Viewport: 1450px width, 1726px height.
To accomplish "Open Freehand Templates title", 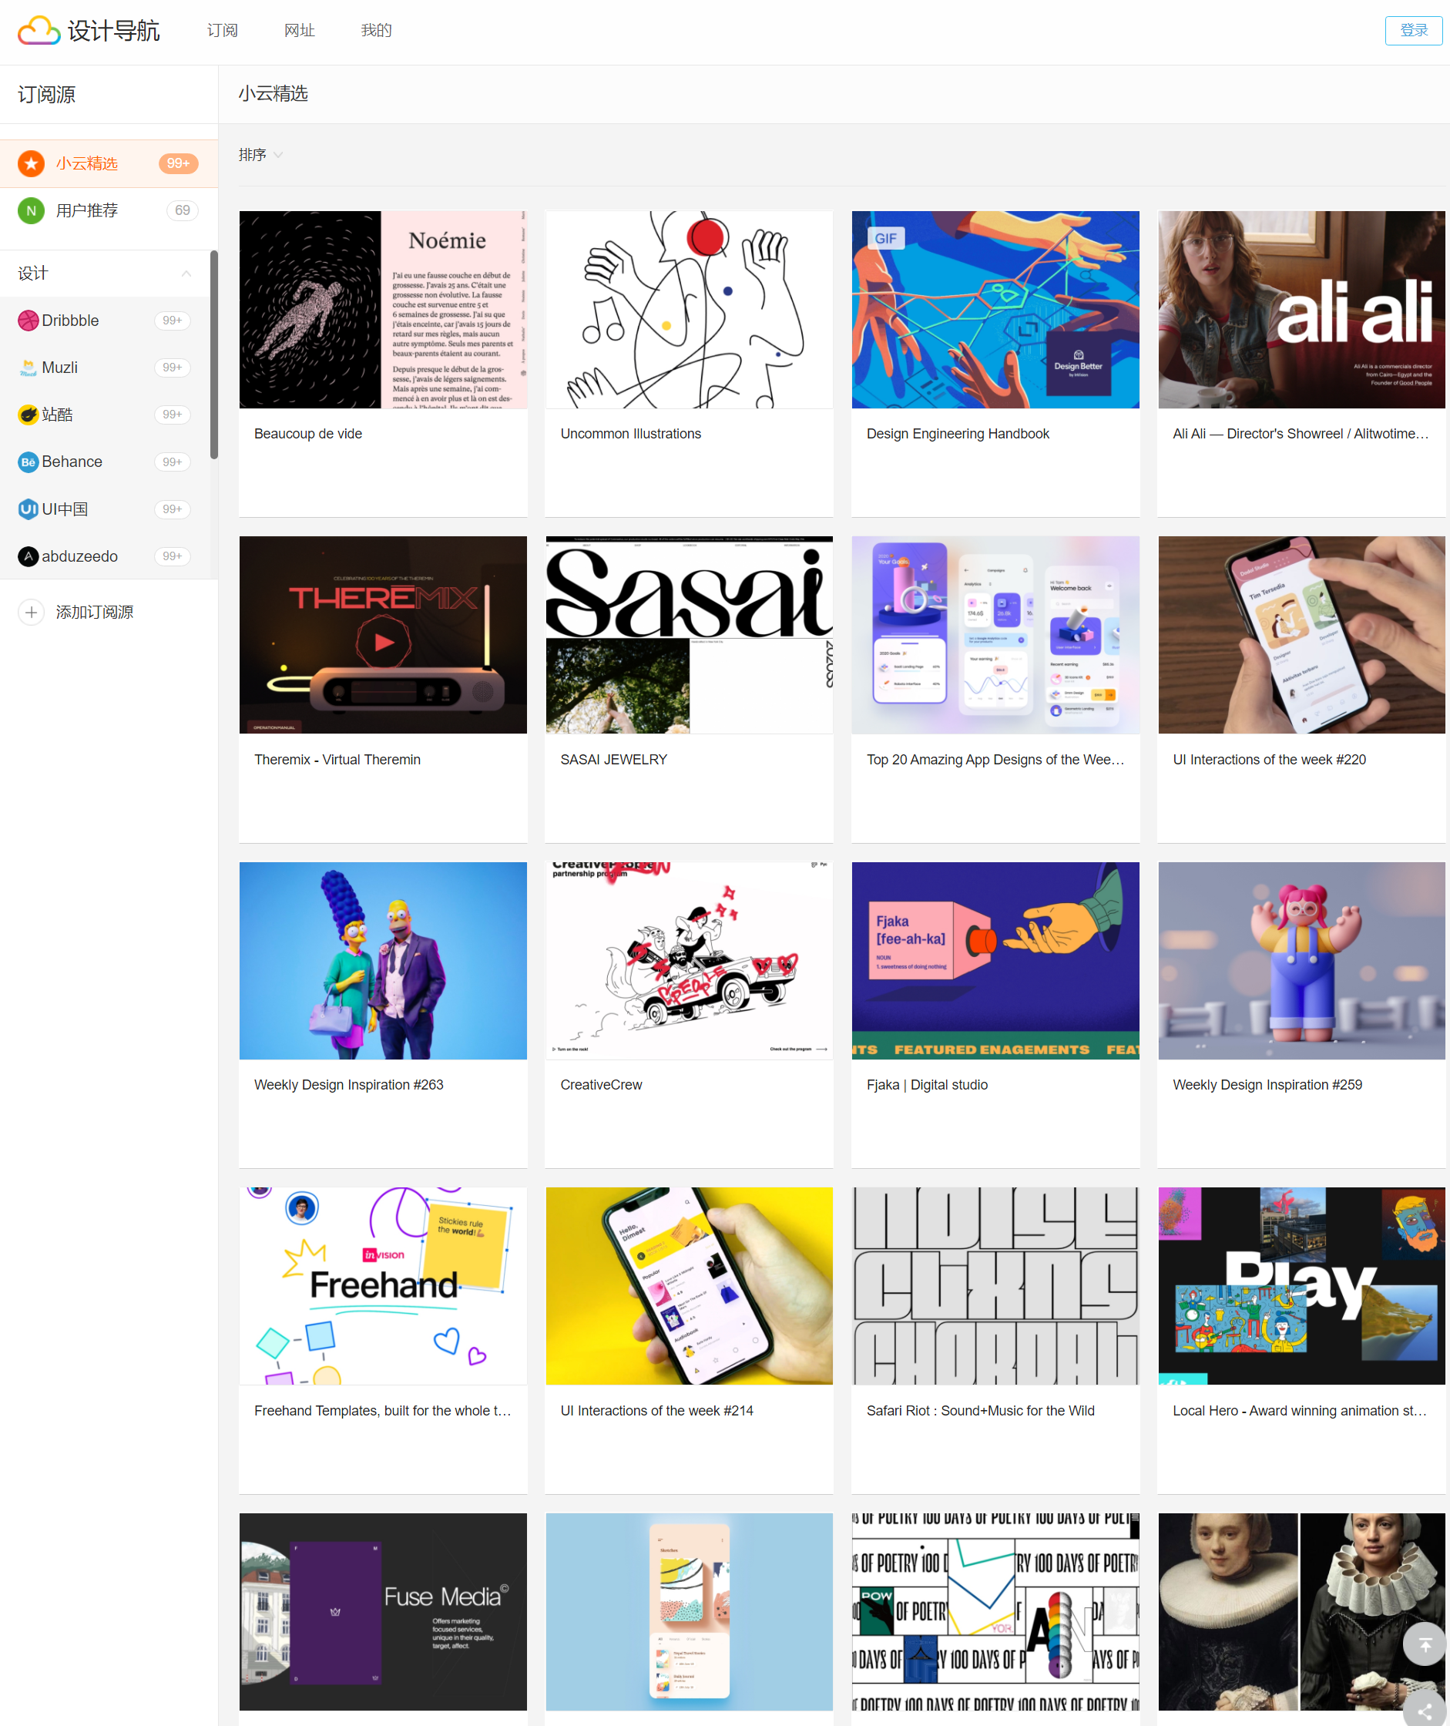I will tap(382, 1410).
